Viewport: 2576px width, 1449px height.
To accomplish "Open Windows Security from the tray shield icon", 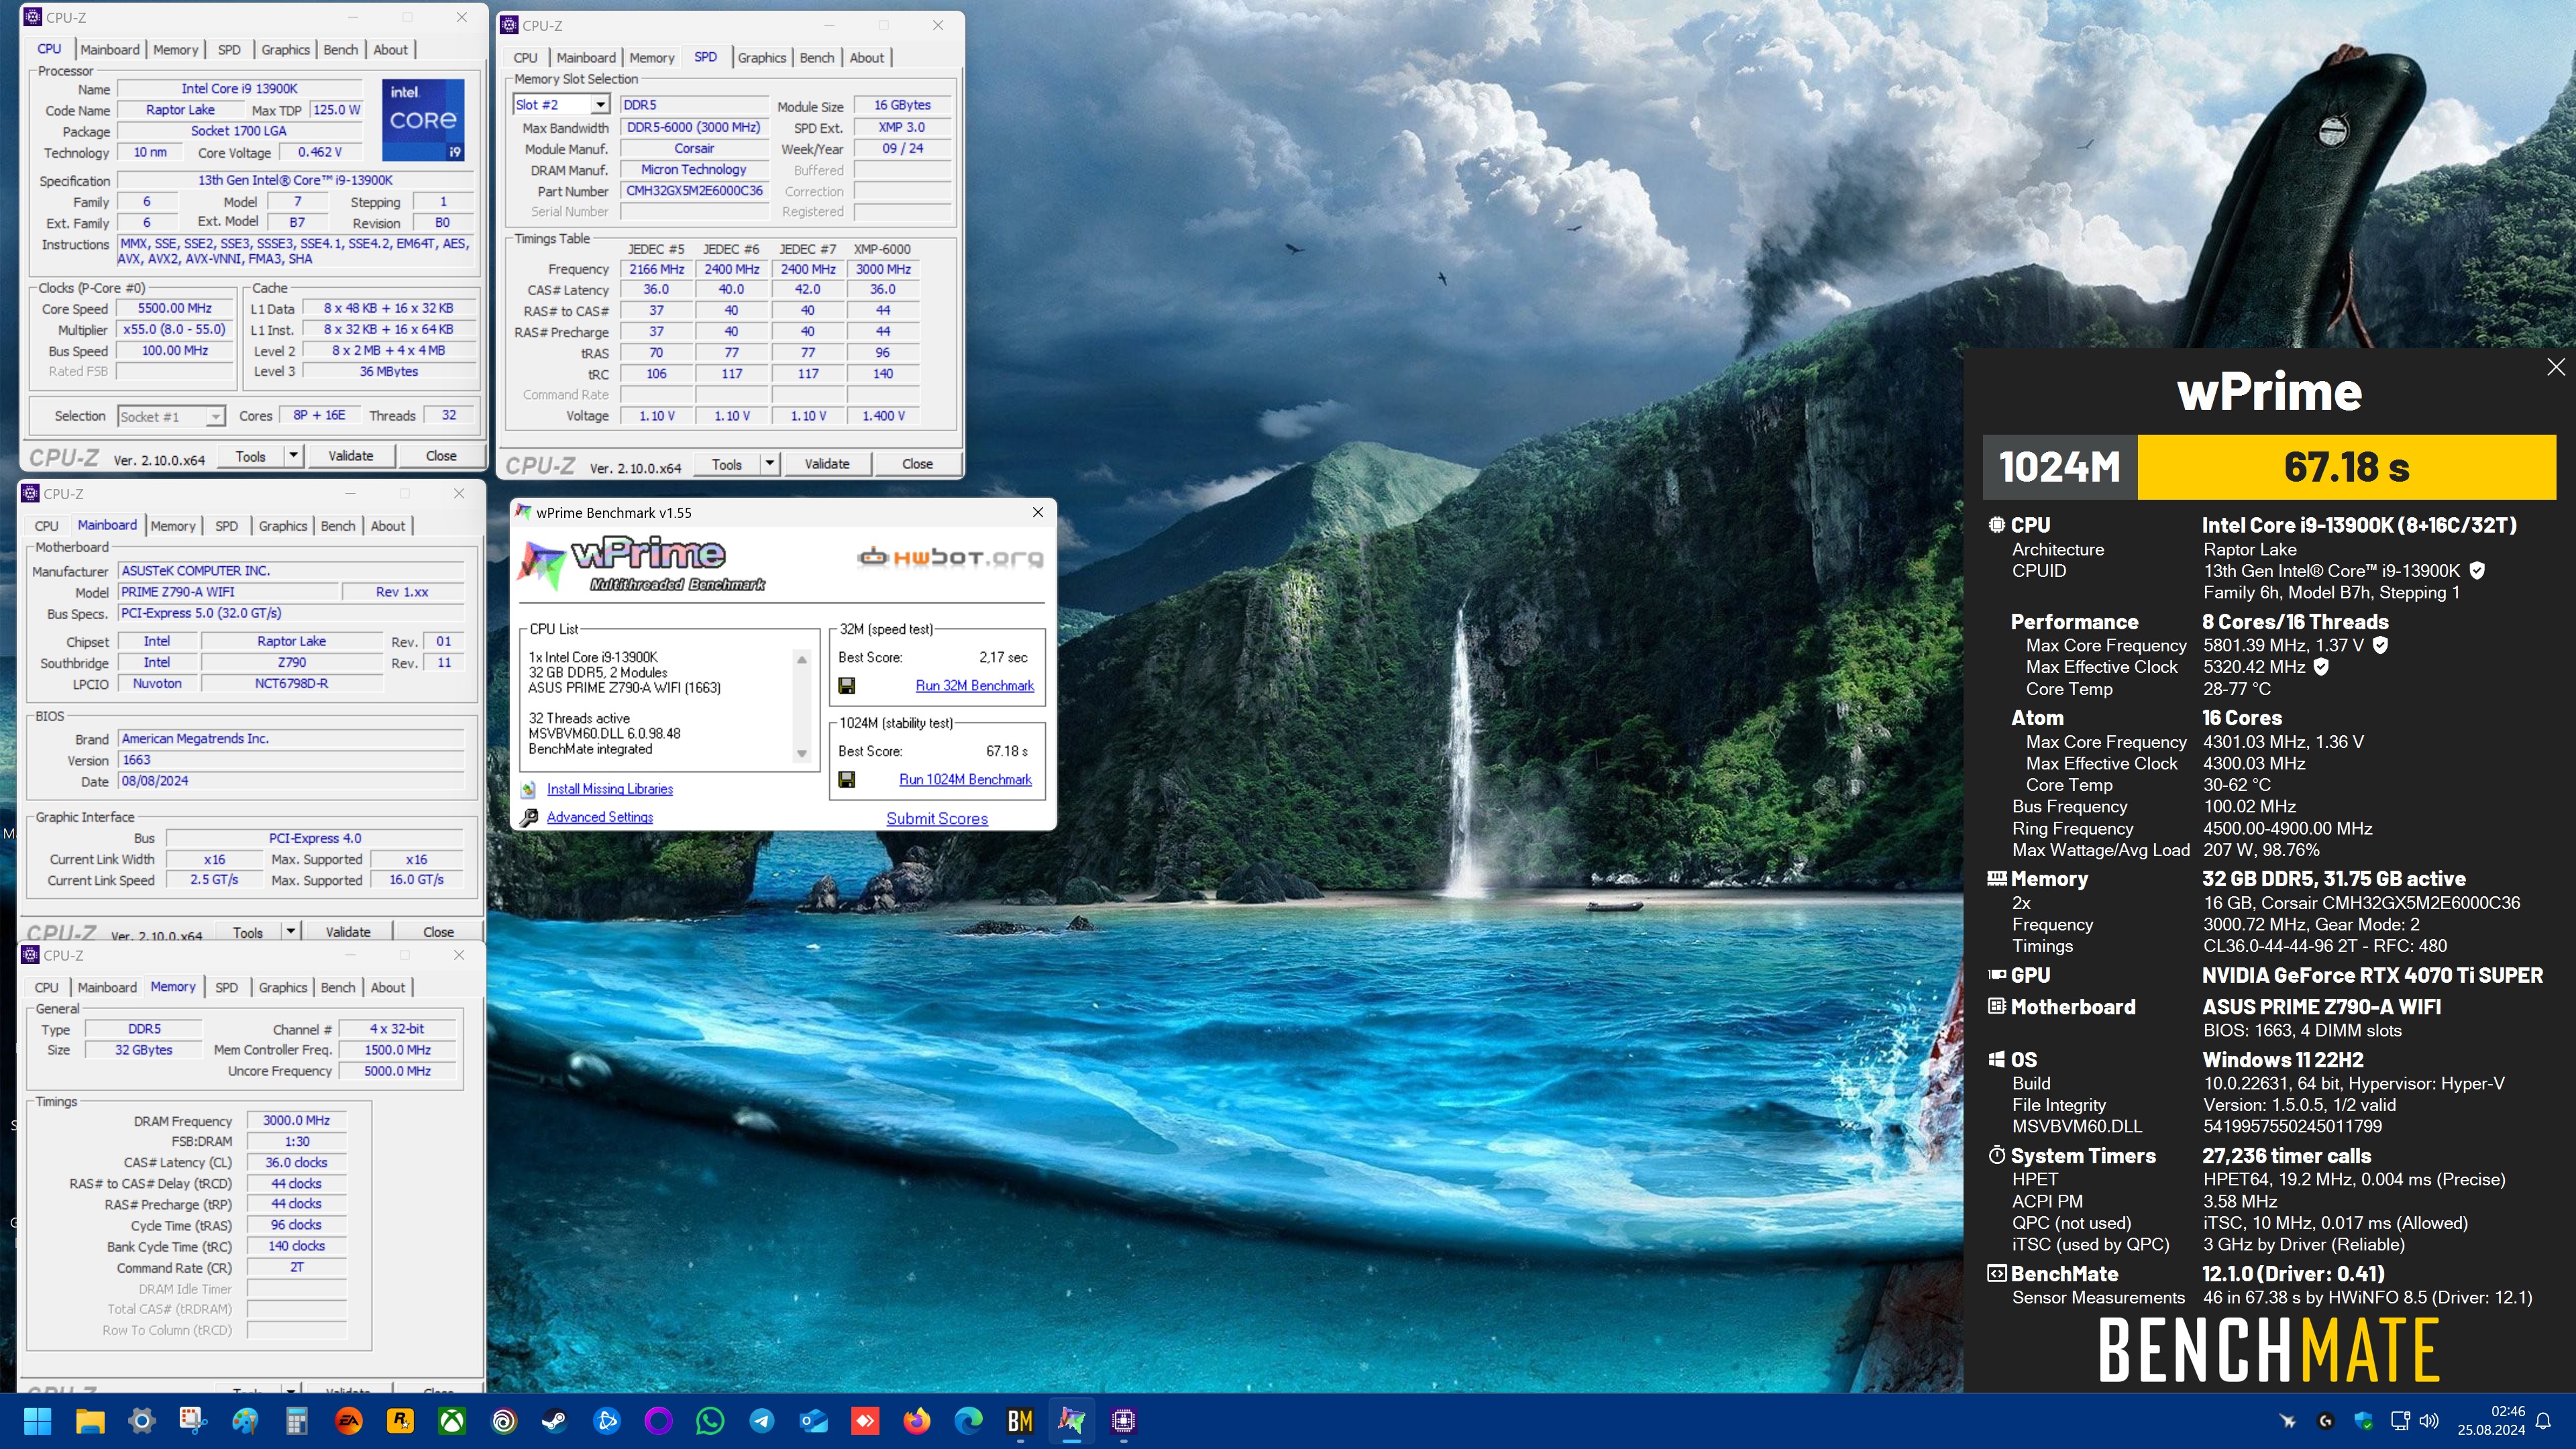I will click(x=2363, y=1420).
